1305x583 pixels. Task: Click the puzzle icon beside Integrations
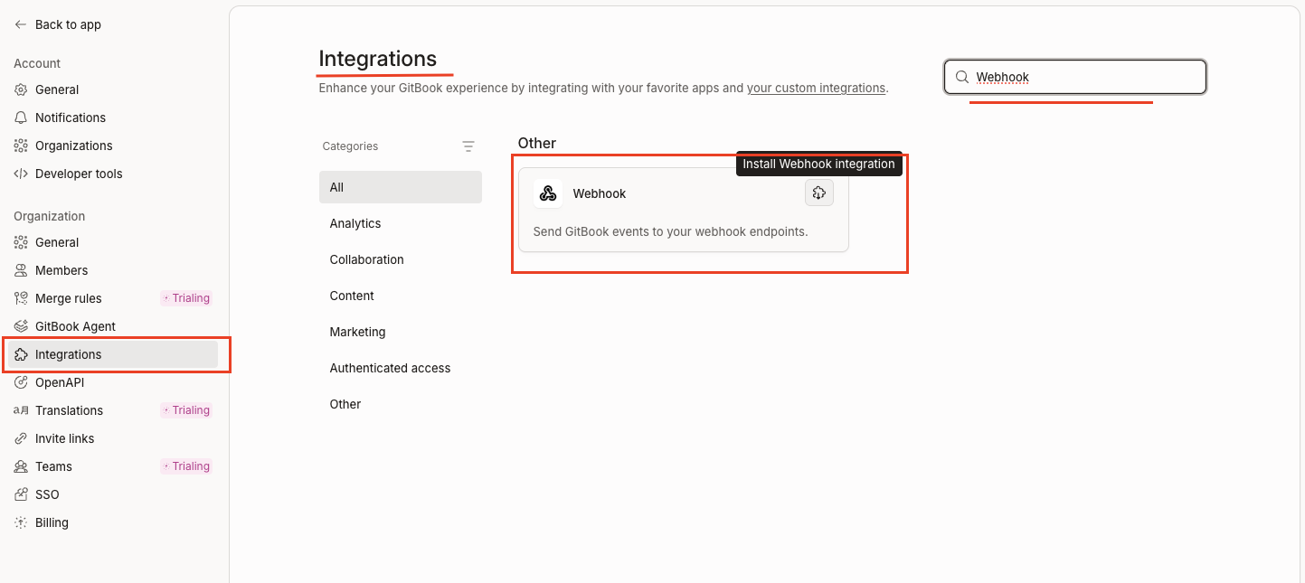coord(21,354)
